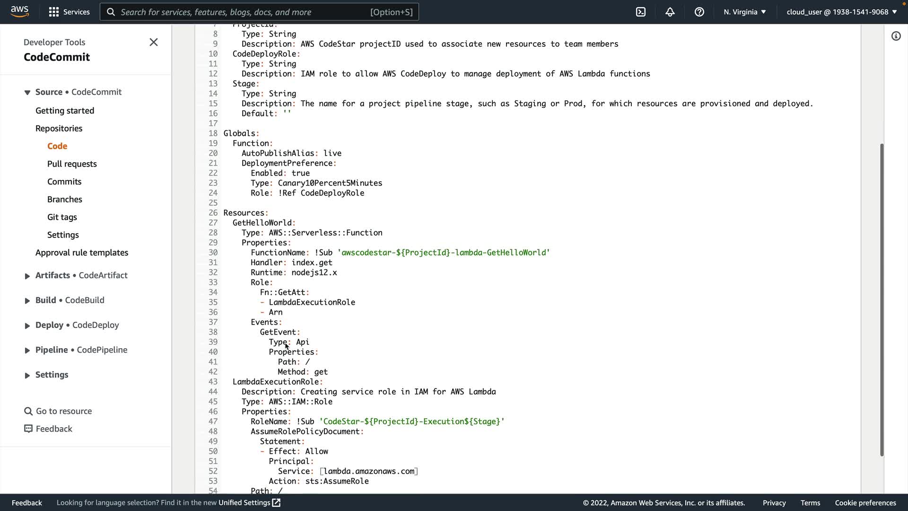Viewport: 908px width, 511px height.
Task: Open the notifications bell
Action: tap(670, 12)
